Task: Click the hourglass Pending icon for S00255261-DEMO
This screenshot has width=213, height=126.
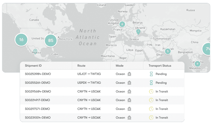Action: 151,83
